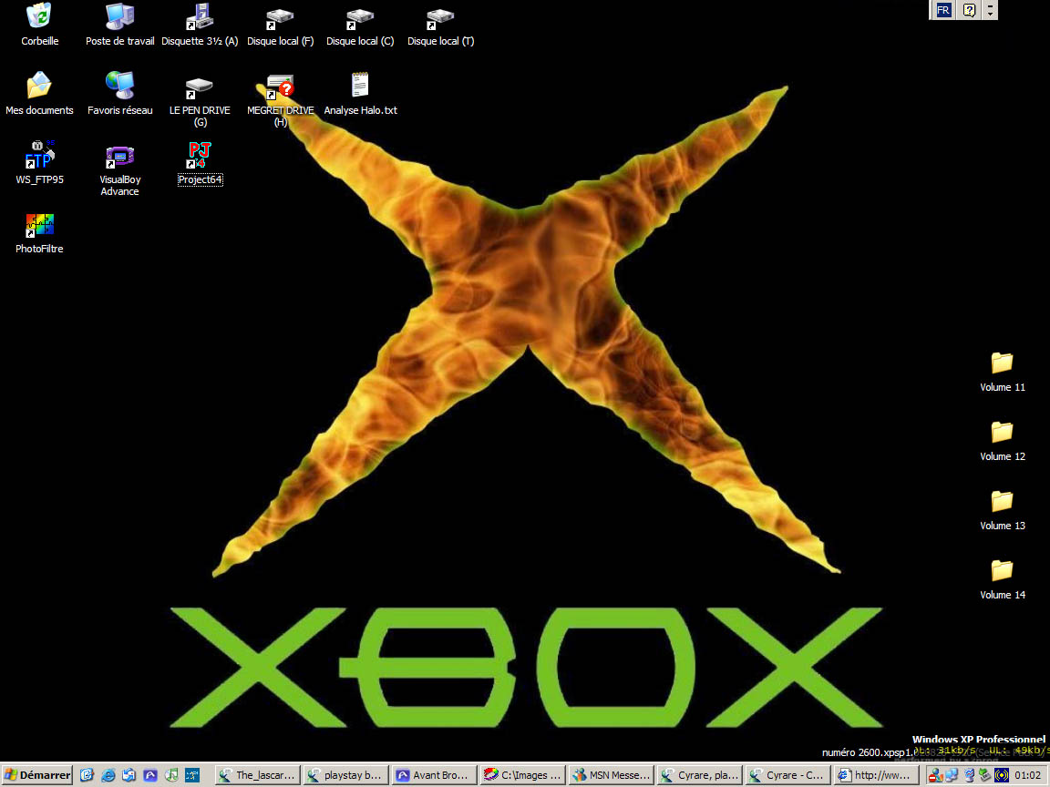
Task: Switch to playstay b... chat window
Action: (x=345, y=775)
